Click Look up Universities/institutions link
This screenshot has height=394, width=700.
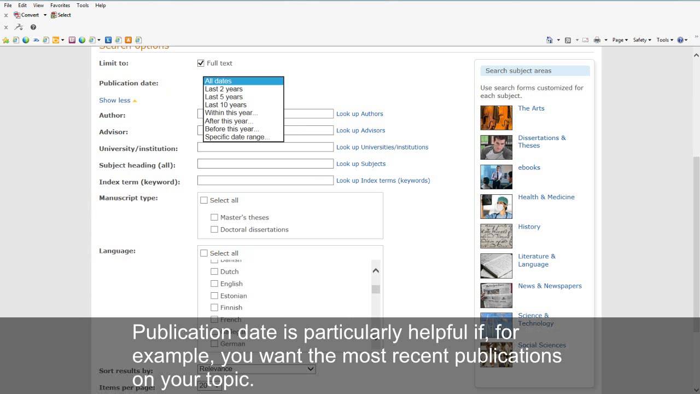[382, 147]
